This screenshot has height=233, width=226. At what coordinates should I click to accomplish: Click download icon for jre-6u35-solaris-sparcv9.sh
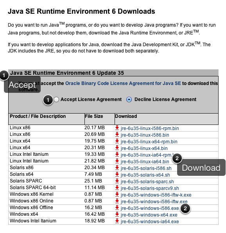tap(117, 188)
